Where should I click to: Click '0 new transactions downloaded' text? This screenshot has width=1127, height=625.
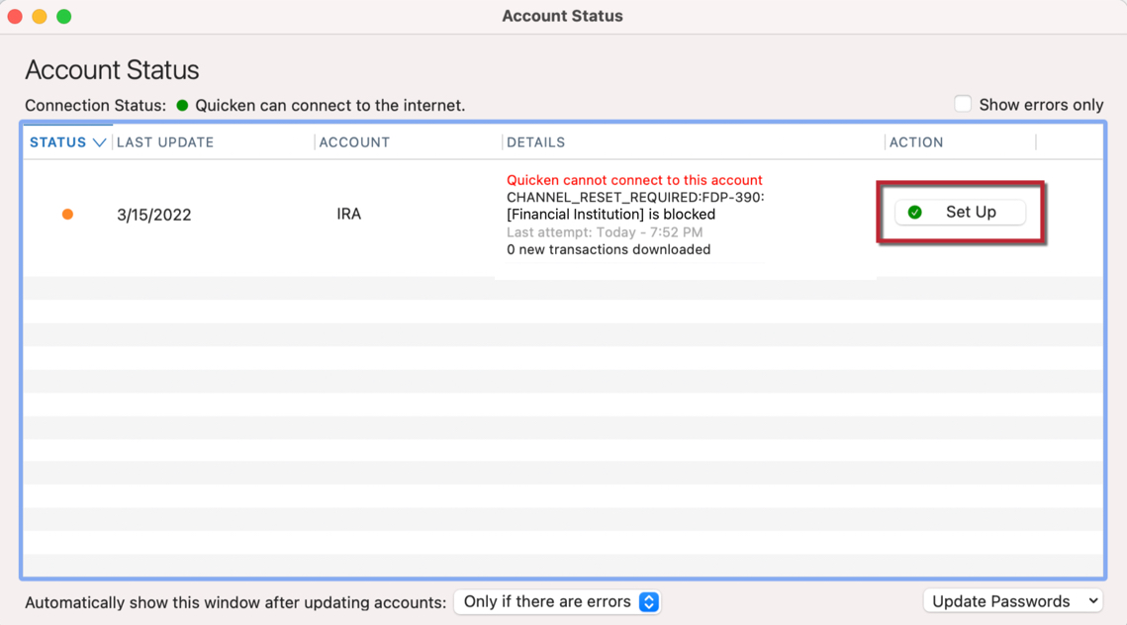pos(609,249)
